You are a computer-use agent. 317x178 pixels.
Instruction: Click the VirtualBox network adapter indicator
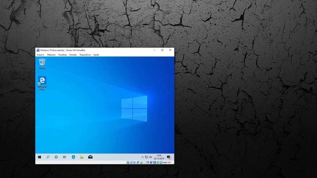point(138,162)
